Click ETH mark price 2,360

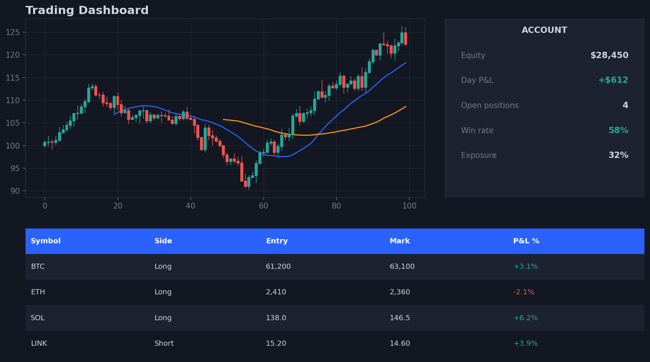[400, 292]
